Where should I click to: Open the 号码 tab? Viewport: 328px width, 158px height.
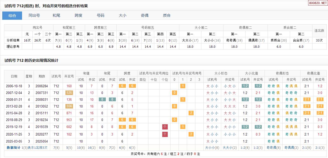[101, 15]
